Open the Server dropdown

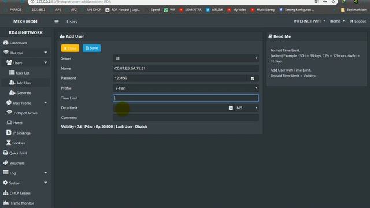[186, 58]
